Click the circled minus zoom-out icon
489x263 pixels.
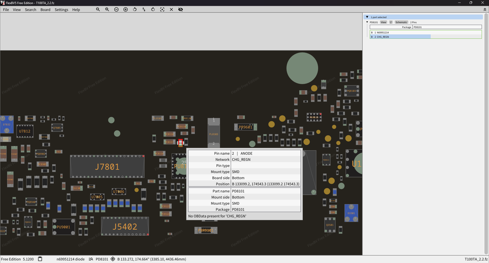[116, 9]
